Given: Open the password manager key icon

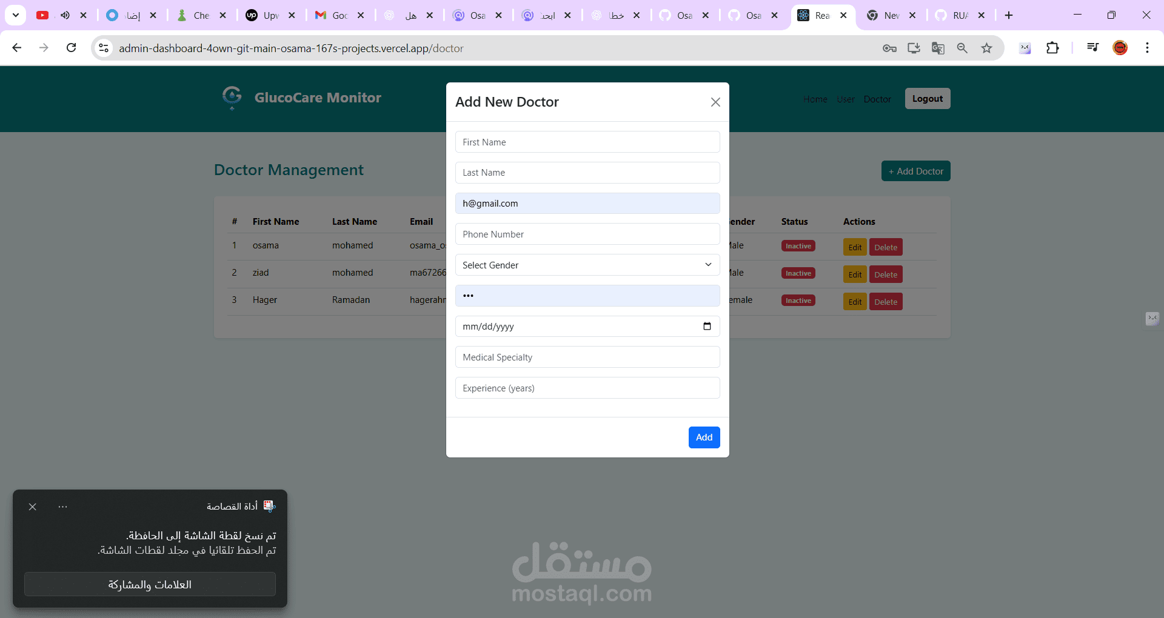Looking at the screenshot, I should tap(889, 48).
